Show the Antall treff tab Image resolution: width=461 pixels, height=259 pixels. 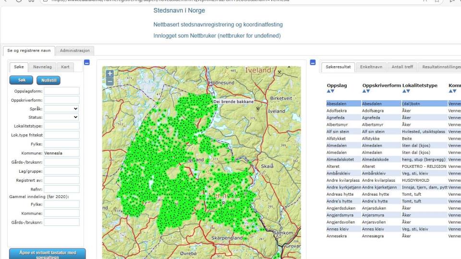(x=402, y=67)
